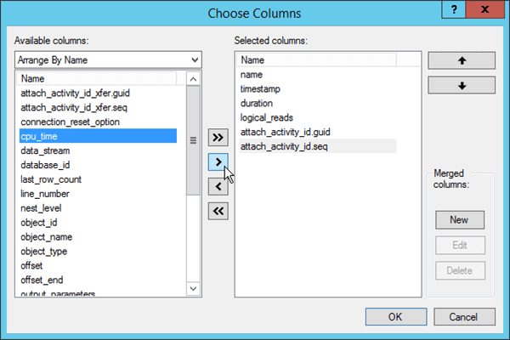Close the Choose Columns dialog

pyautogui.click(x=484, y=10)
